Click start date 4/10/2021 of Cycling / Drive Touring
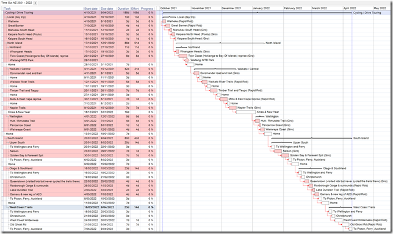 (x=90, y=13)
